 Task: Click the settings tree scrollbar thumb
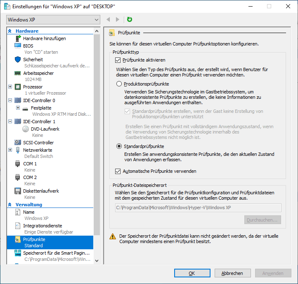point(97,135)
